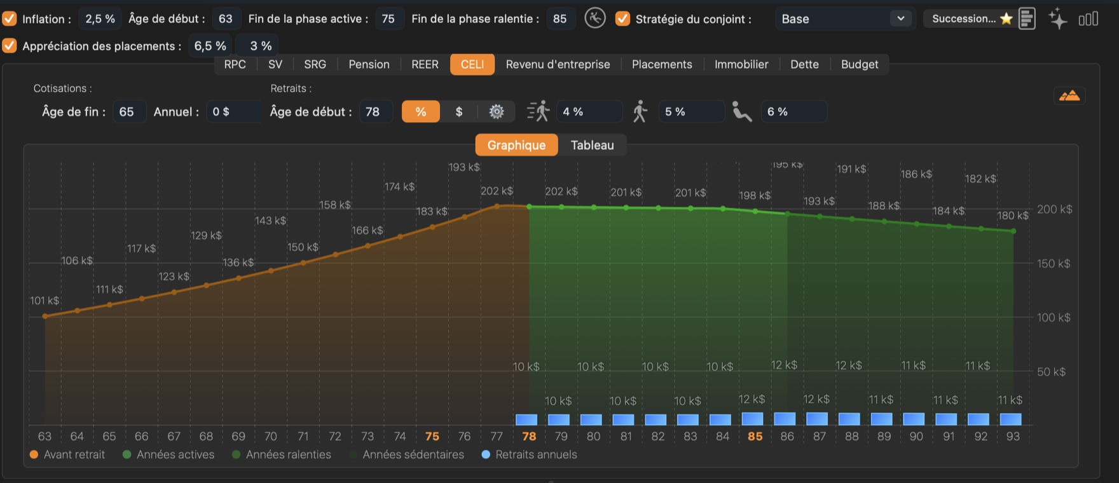Select the Graphique view button
This screenshot has width=1119, height=483.
click(516, 145)
